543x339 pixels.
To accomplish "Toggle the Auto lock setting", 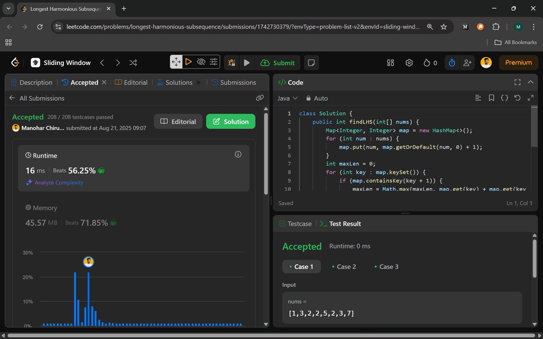I will pyautogui.click(x=317, y=98).
